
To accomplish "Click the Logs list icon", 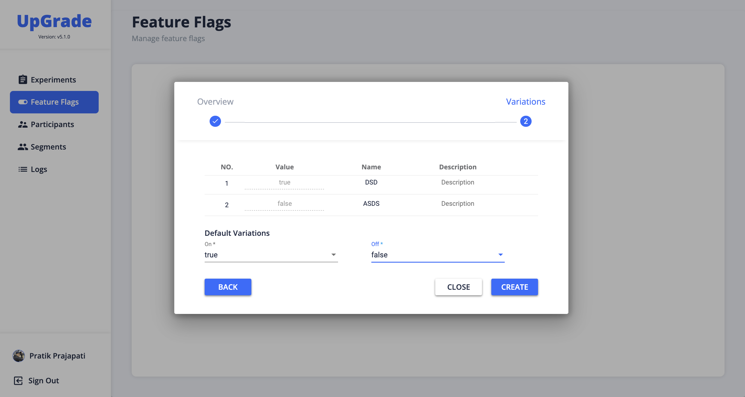I will (x=23, y=169).
